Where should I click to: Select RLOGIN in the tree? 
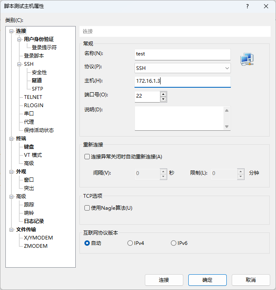click(x=34, y=105)
